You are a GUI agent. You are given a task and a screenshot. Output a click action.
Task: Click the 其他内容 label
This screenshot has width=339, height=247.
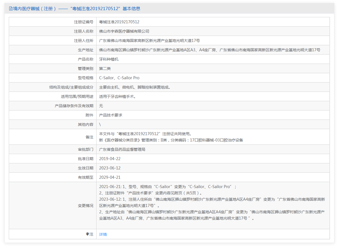tap(86, 124)
